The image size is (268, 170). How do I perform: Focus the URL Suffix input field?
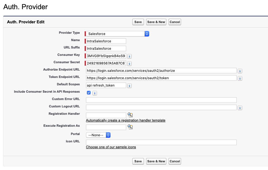tap(106, 48)
